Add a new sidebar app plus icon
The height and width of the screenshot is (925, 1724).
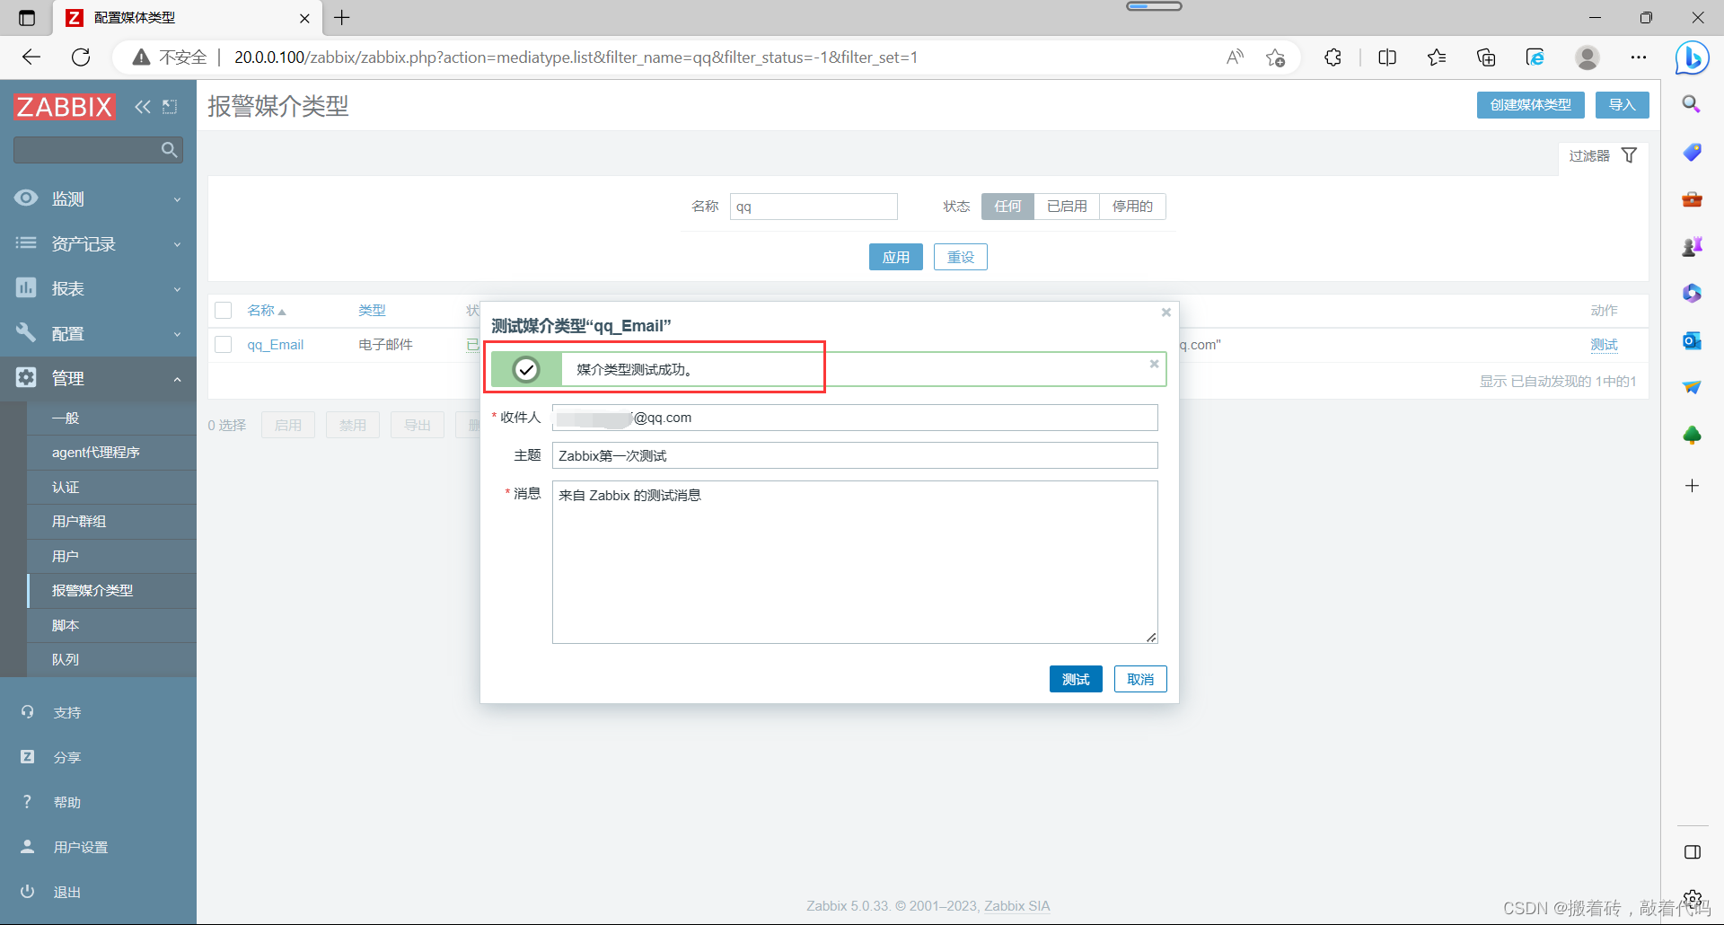[x=1692, y=486]
